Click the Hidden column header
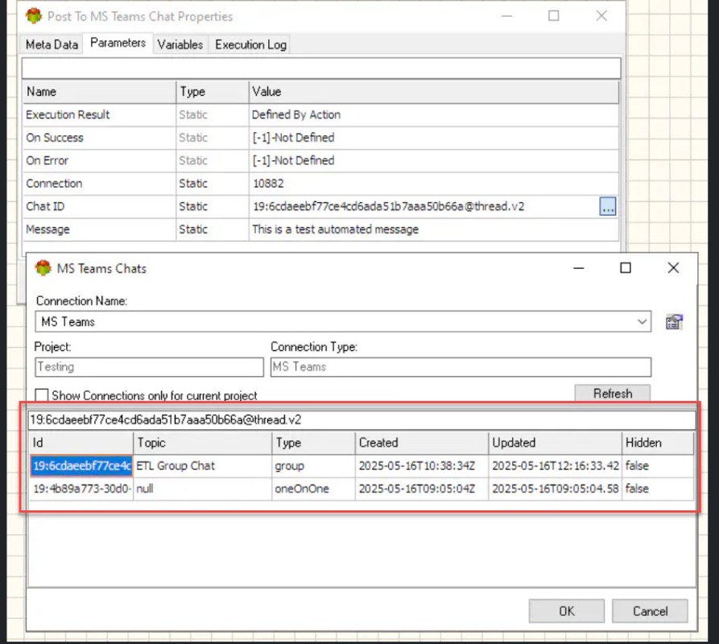Image resolution: width=719 pixels, height=644 pixels. tap(658, 443)
